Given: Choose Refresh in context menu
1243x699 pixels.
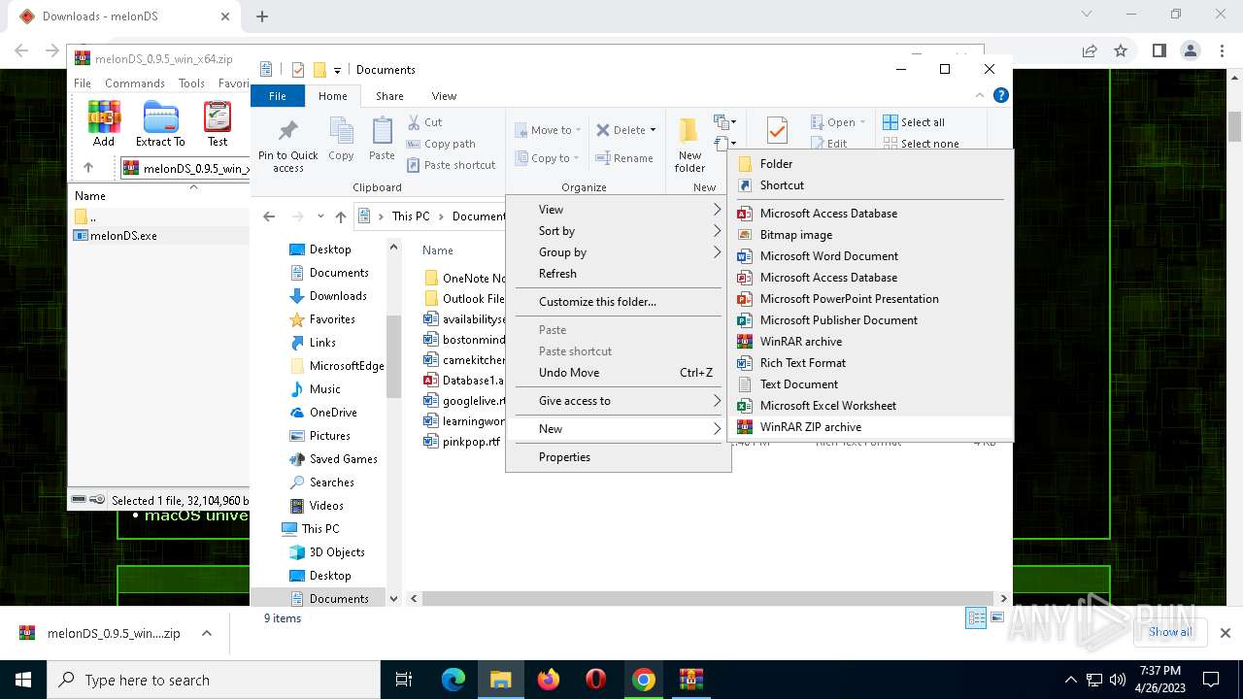Looking at the screenshot, I should (x=619, y=274).
